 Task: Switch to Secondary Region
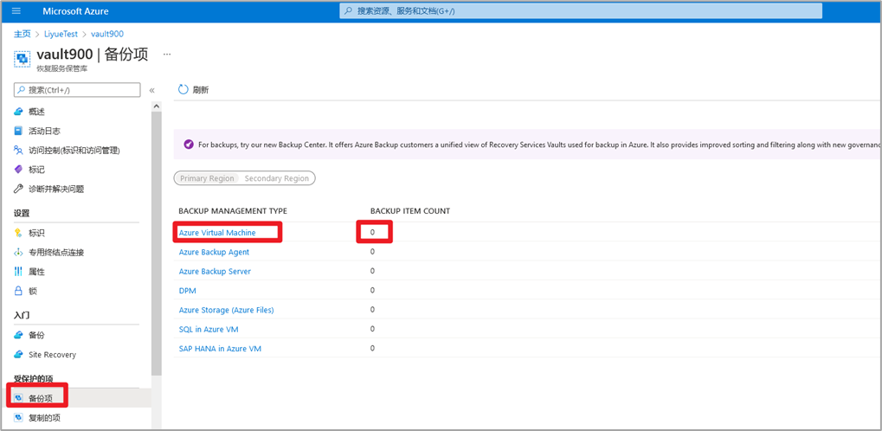click(x=276, y=178)
